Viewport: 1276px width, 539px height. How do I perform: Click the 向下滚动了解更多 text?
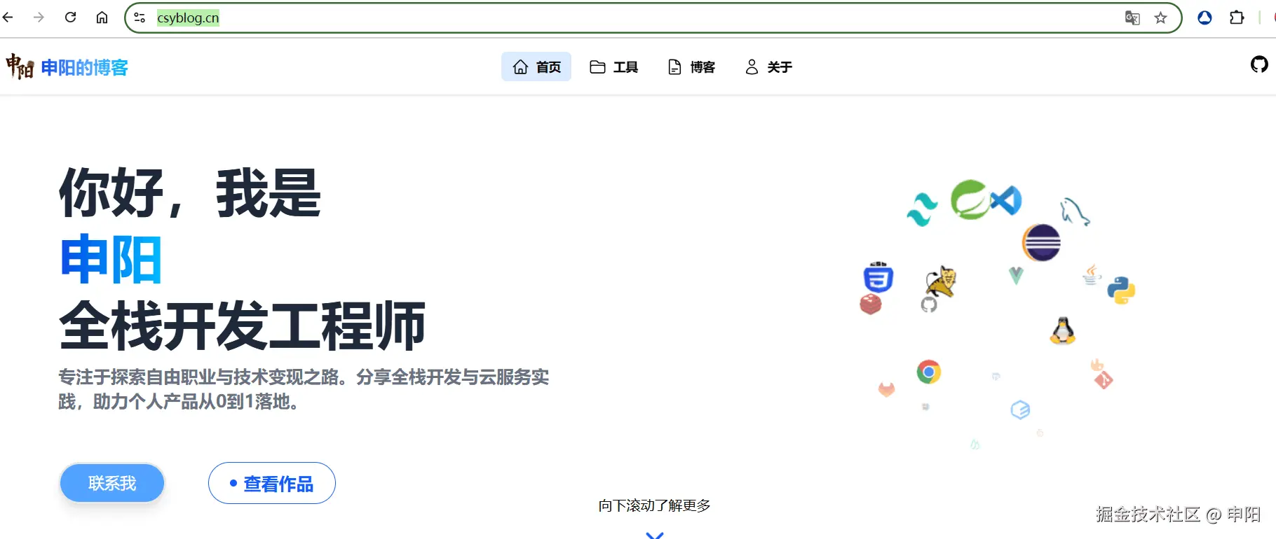point(654,505)
